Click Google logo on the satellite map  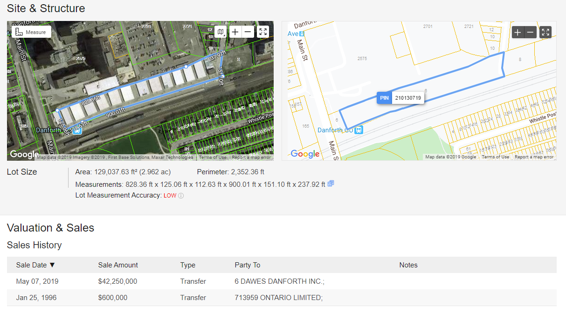24,154
